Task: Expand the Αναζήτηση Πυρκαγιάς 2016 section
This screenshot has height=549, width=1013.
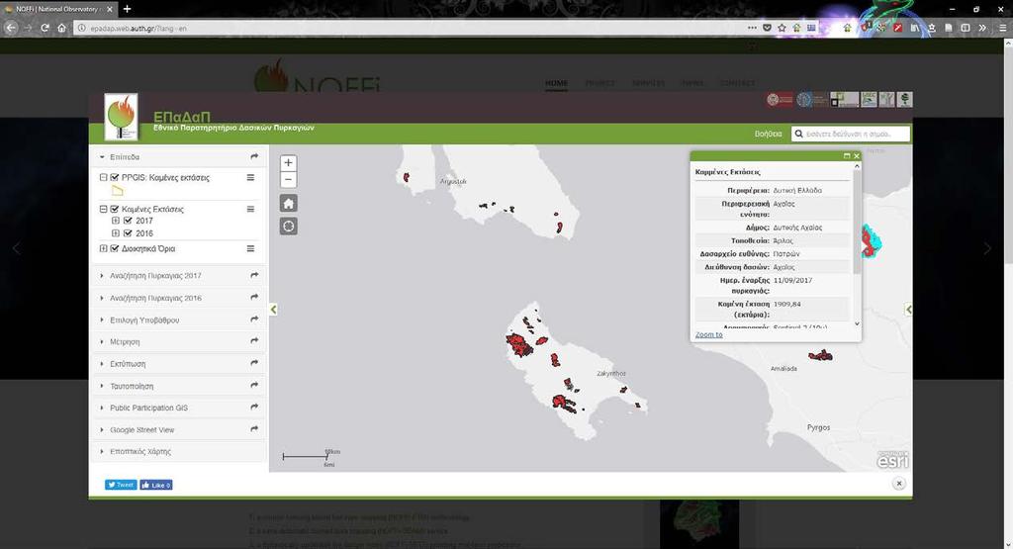Action: (x=178, y=298)
